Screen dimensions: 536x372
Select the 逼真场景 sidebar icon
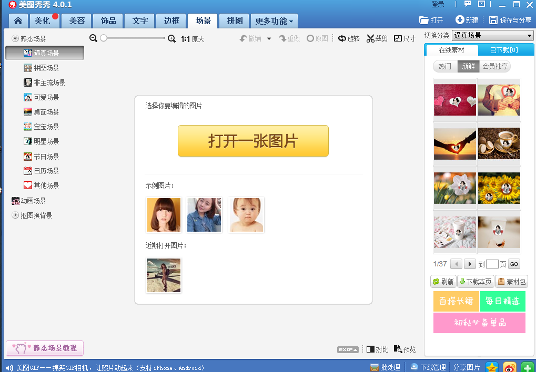28,53
